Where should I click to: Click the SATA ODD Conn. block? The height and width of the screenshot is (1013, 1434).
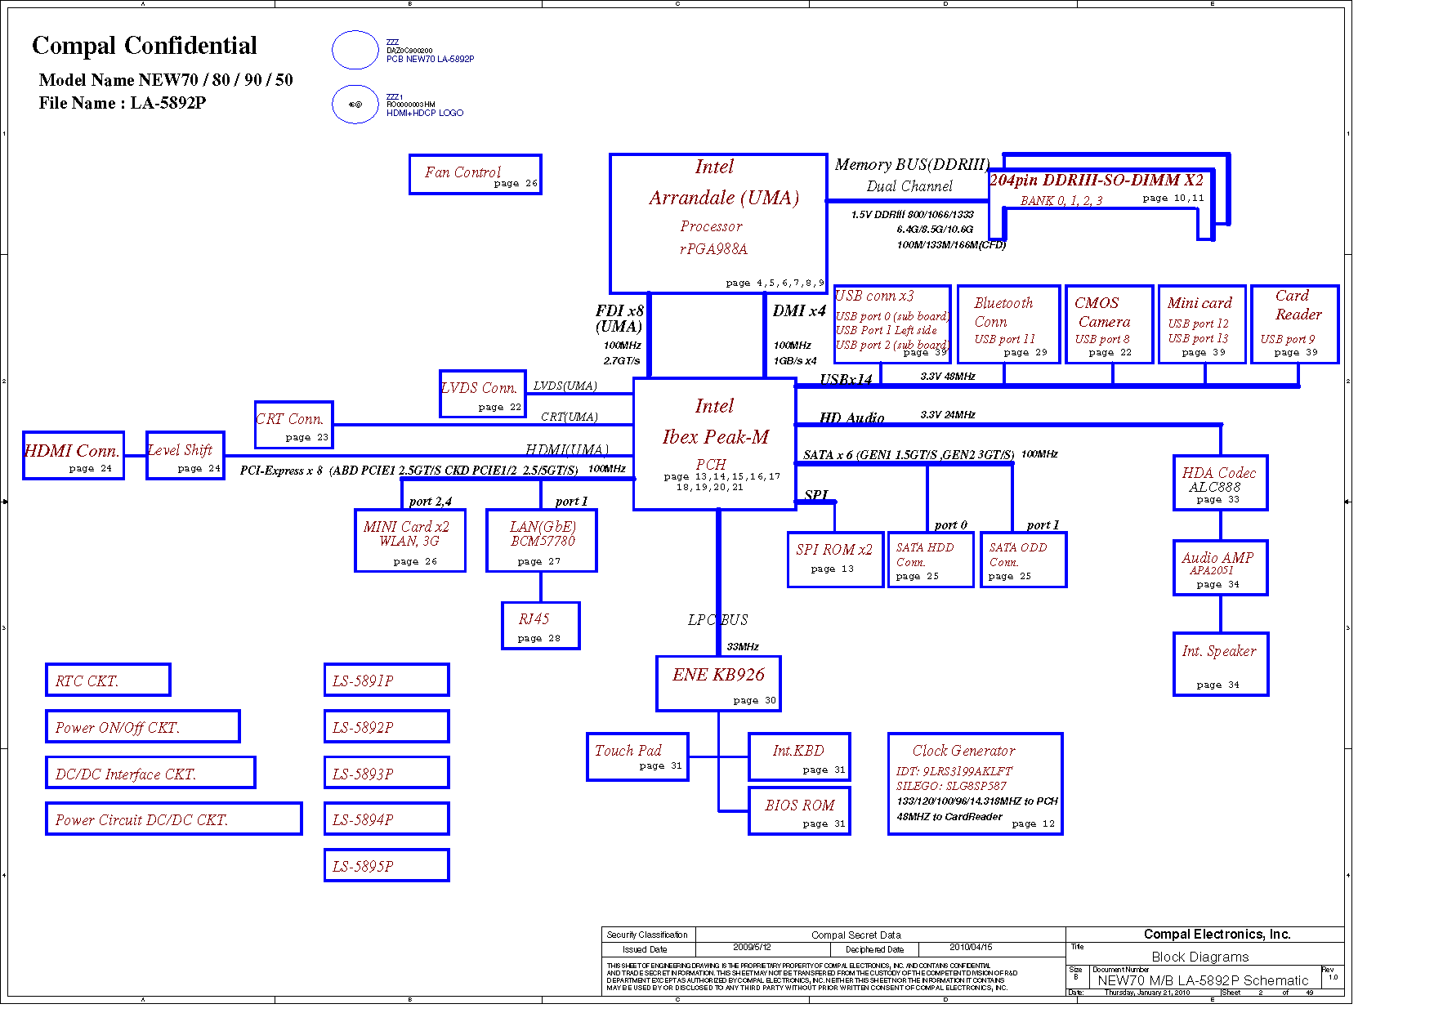click(x=1023, y=560)
